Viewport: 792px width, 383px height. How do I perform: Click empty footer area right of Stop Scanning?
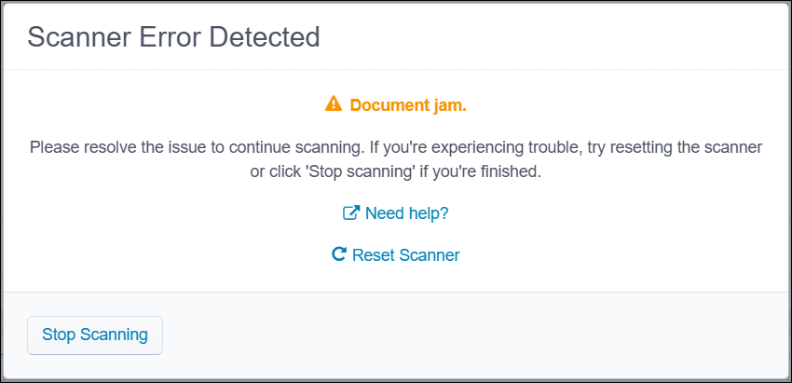(x=466, y=335)
